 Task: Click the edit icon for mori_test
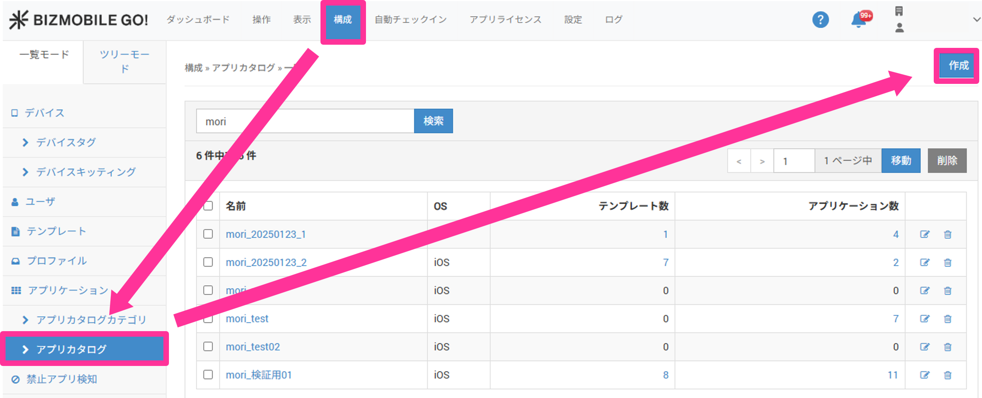tap(924, 318)
